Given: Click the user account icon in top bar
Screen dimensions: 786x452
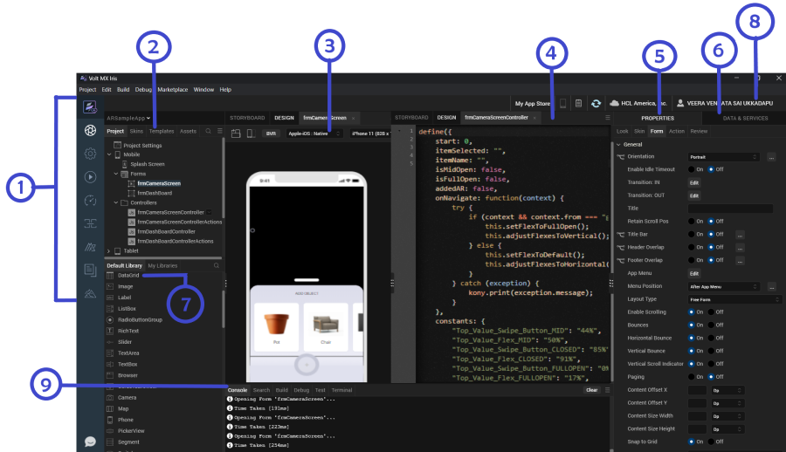Looking at the screenshot, I should coord(680,103).
